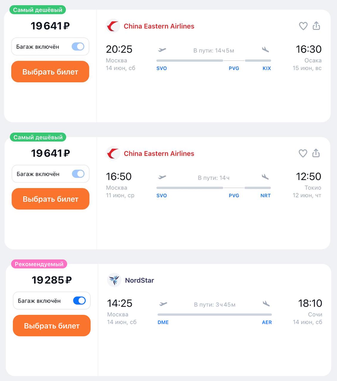The height and width of the screenshot is (381, 337).
Task: Add the Tokyo flight to favorites
Action: coord(303,153)
